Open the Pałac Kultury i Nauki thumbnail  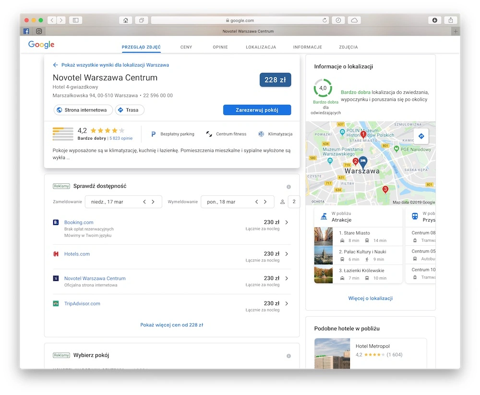[x=323, y=255]
